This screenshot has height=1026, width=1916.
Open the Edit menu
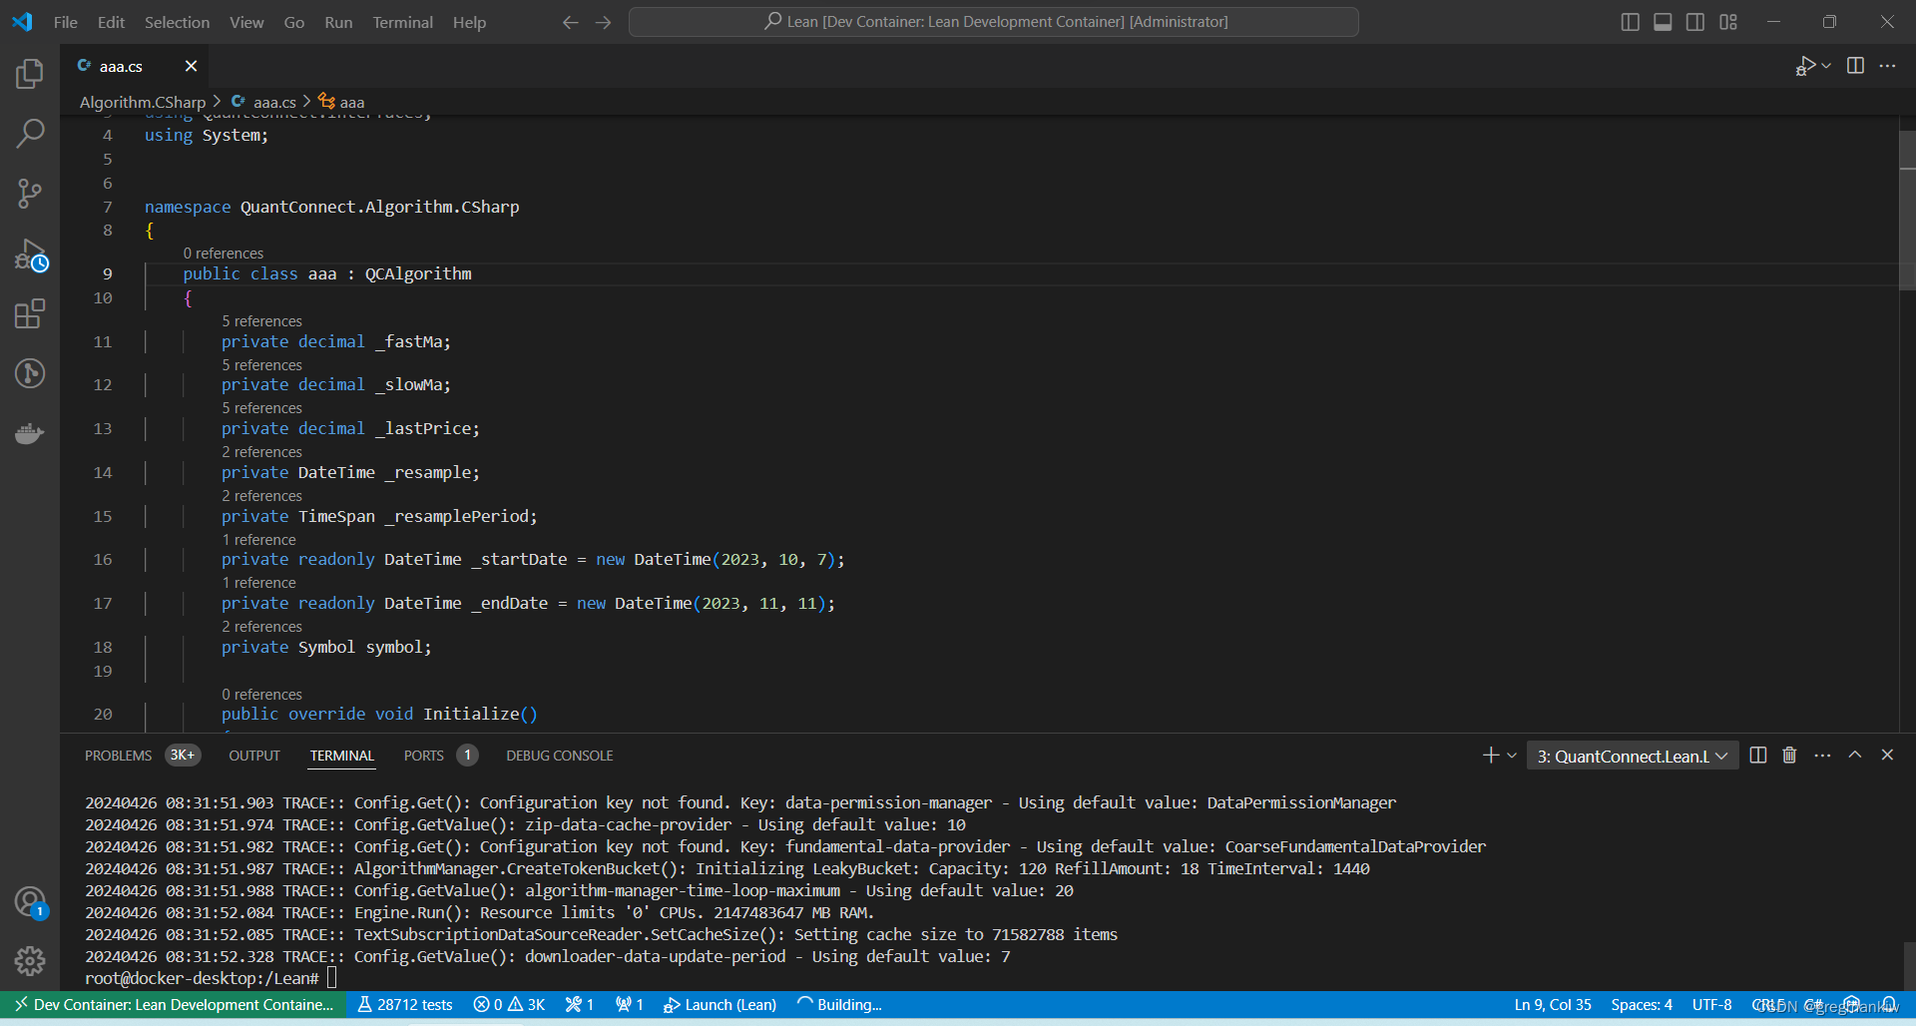click(x=111, y=22)
